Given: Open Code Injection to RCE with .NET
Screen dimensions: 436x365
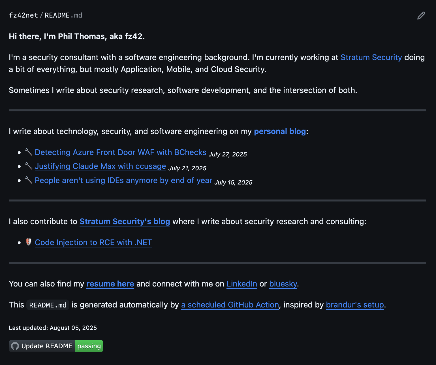Looking at the screenshot, I should pyautogui.click(x=93, y=242).
